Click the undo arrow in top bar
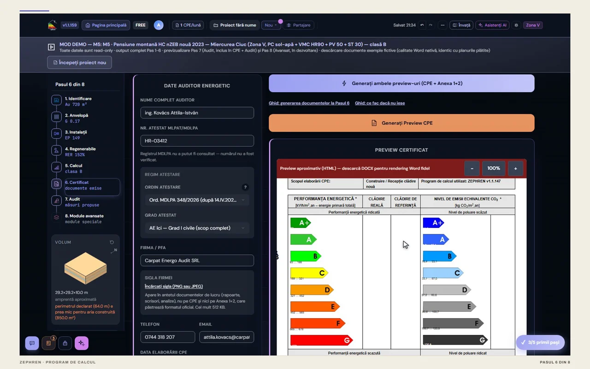The image size is (590, 369). (x=422, y=25)
